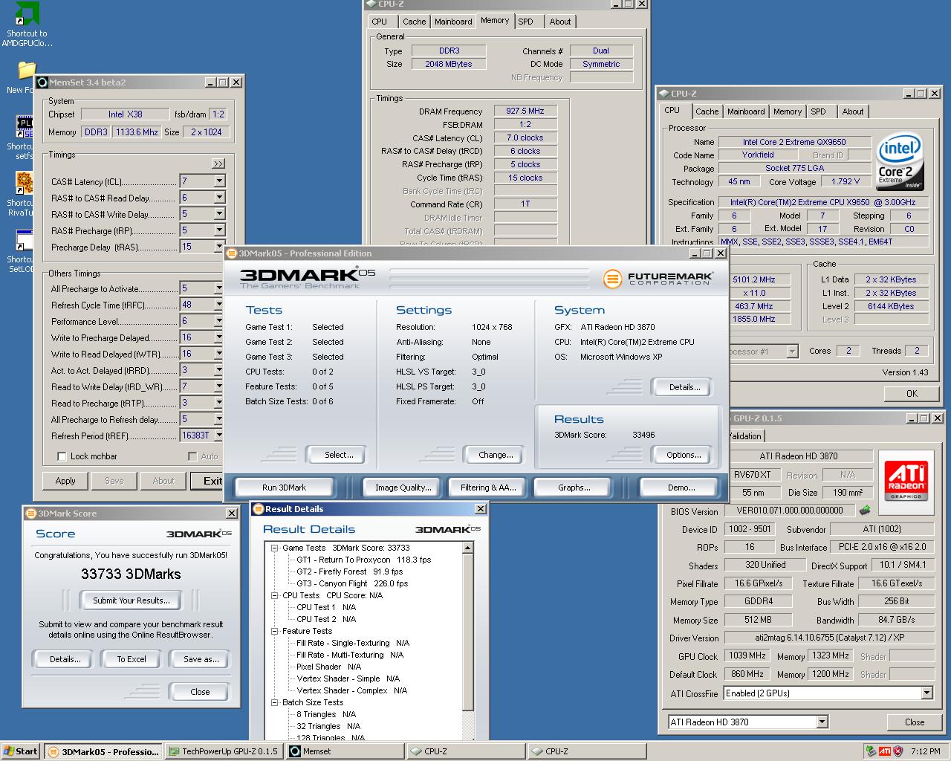The image size is (951, 761).
Task: Switch to 3DMark05 Professional taskbar item
Action: [103, 751]
